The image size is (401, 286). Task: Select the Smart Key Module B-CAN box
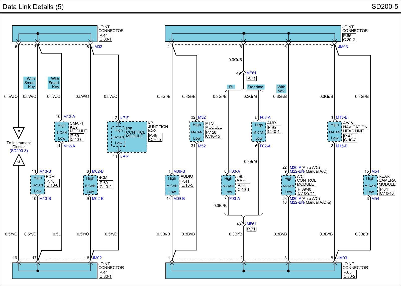coord(61,132)
